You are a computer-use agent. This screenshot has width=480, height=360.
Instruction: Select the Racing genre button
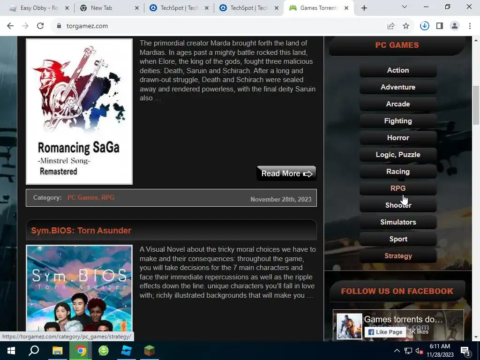(x=398, y=172)
